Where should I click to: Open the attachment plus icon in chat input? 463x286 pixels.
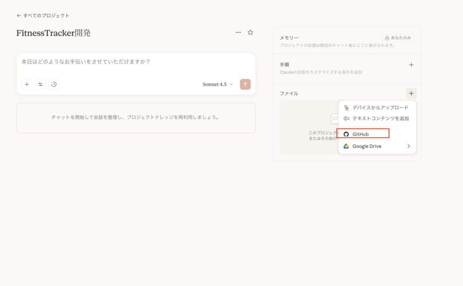tap(27, 84)
